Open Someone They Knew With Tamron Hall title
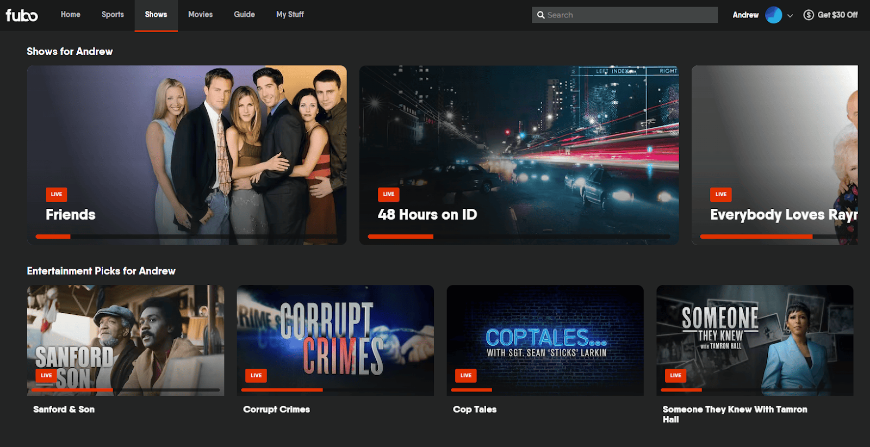 coord(735,414)
